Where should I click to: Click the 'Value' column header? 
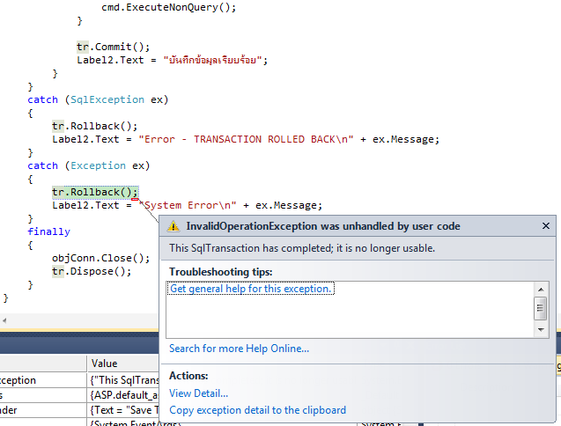pos(122,364)
